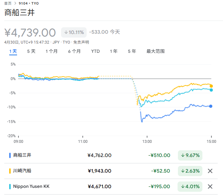Show the 5 年 chart range

[x=132, y=51]
